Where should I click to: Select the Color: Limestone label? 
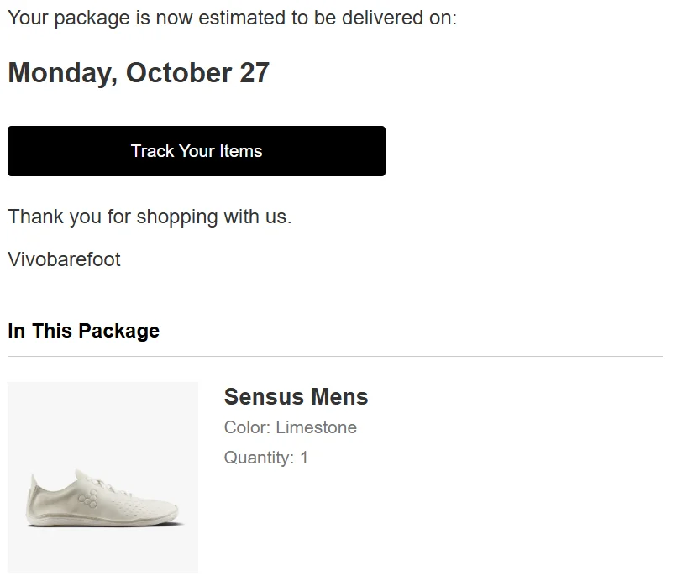[290, 427]
